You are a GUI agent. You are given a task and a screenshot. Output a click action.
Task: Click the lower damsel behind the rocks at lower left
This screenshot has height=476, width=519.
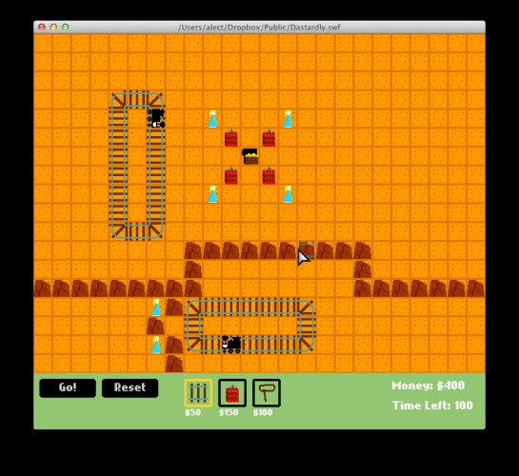pyautogui.click(x=156, y=346)
